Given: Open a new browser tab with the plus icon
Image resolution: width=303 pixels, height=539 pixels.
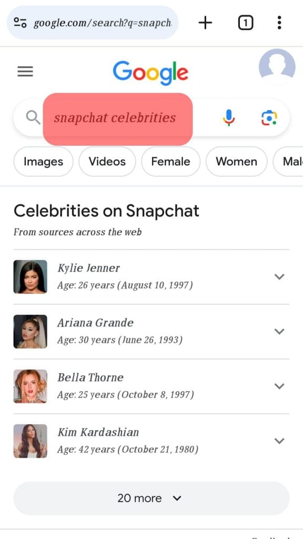Looking at the screenshot, I should pyautogui.click(x=205, y=22).
